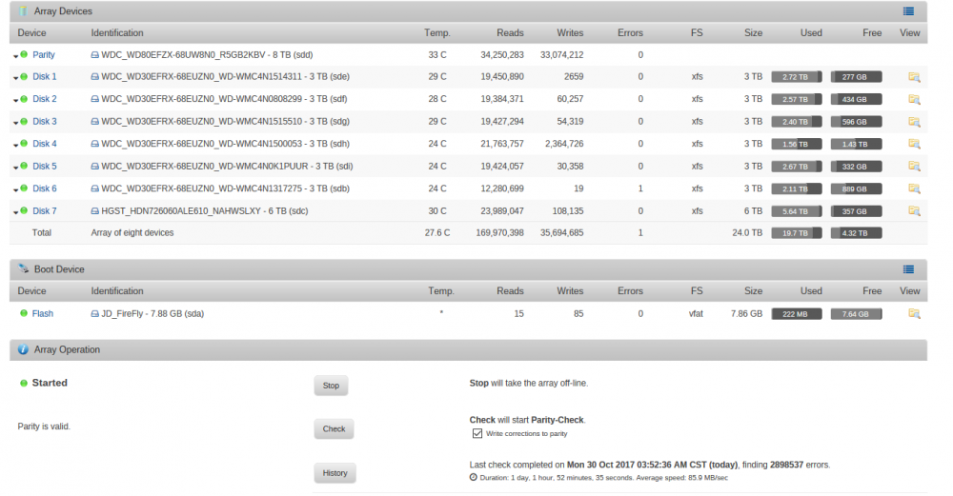Viewport: 953px width, 496px height.
Task: Toggle the Array Devices list view icon
Action: (x=908, y=10)
